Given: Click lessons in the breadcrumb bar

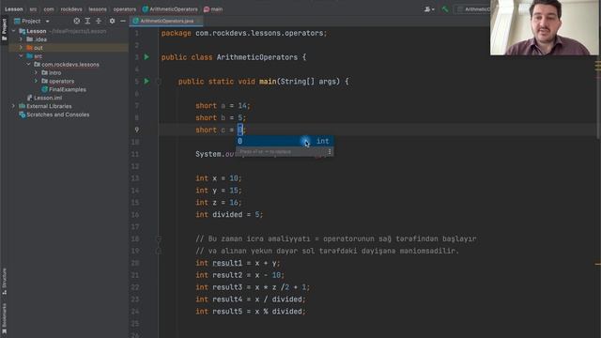Looking at the screenshot, I should [x=98, y=8].
